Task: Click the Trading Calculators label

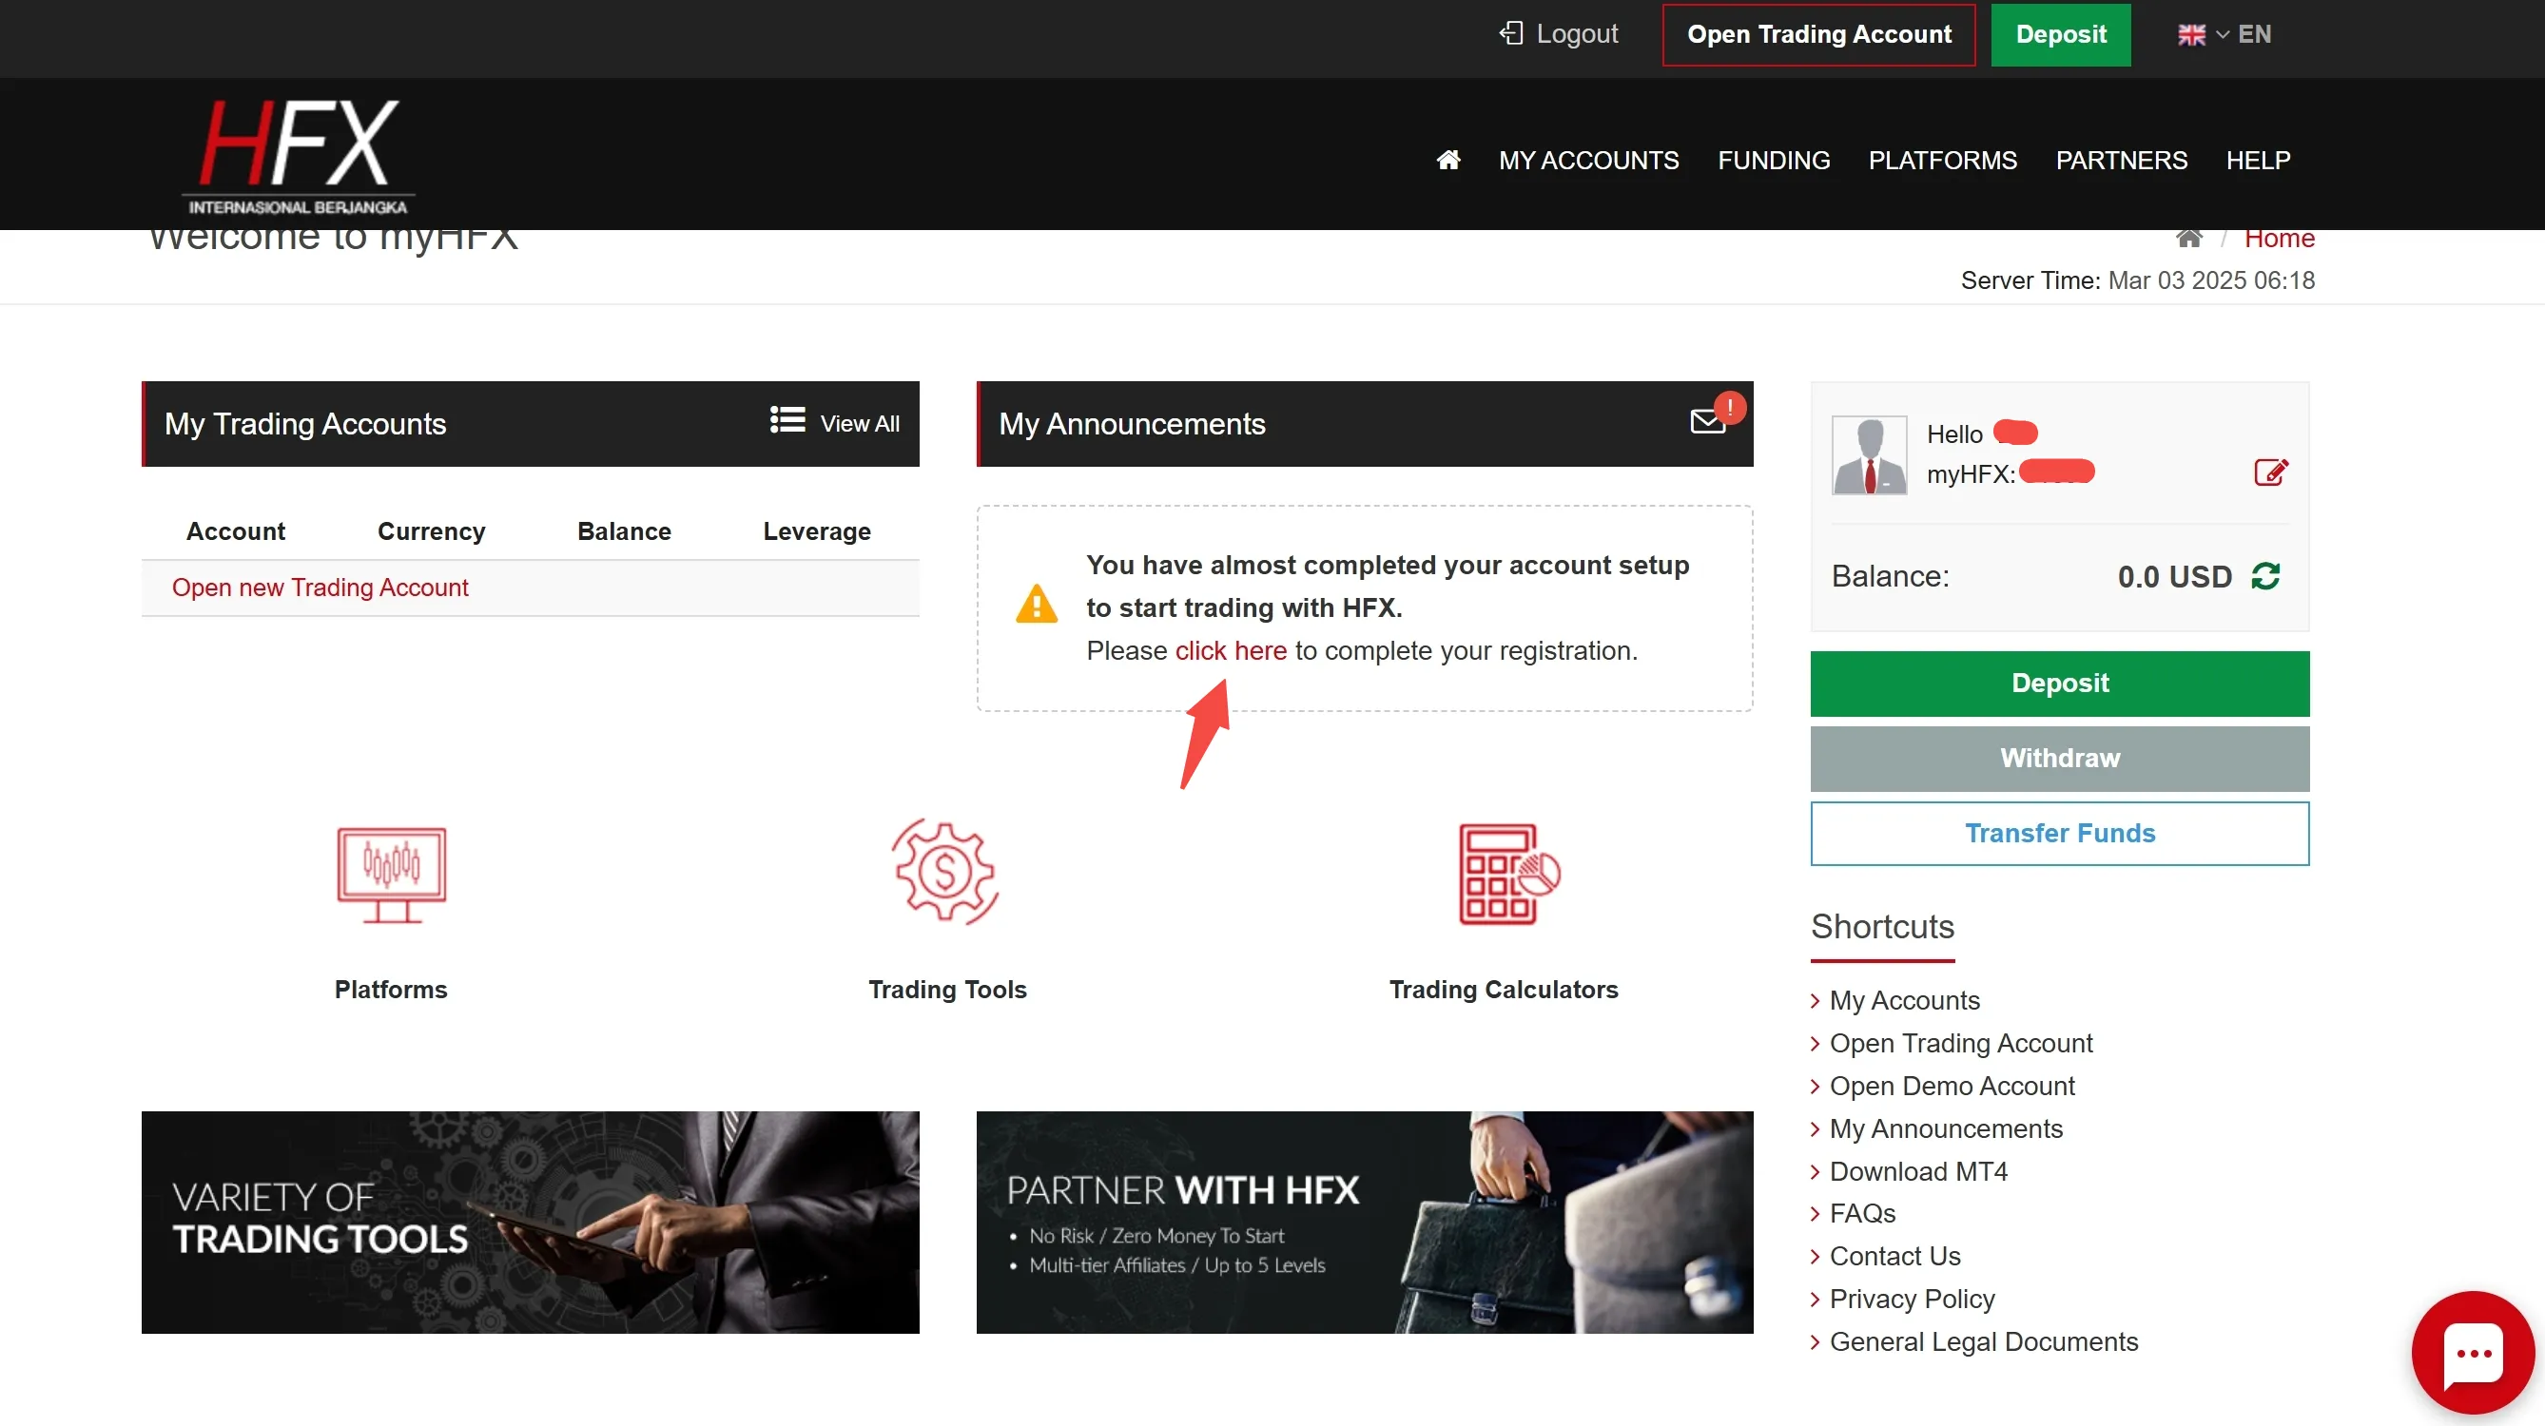Action: point(1504,990)
